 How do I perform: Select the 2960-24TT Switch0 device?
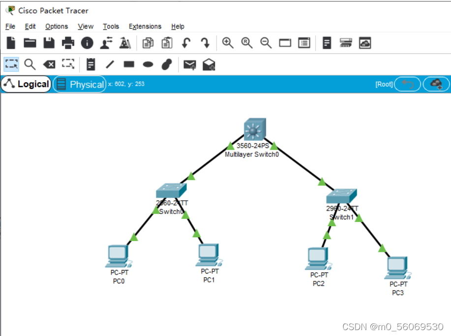pos(171,190)
